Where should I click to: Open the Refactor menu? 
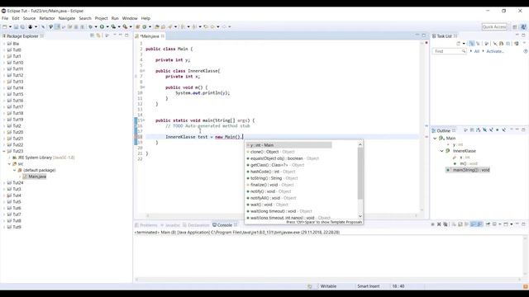[47, 18]
